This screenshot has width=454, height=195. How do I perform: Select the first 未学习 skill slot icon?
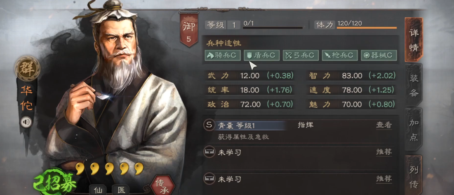(x=209, y=152)
